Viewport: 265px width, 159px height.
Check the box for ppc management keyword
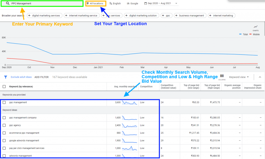pos(4,102)
